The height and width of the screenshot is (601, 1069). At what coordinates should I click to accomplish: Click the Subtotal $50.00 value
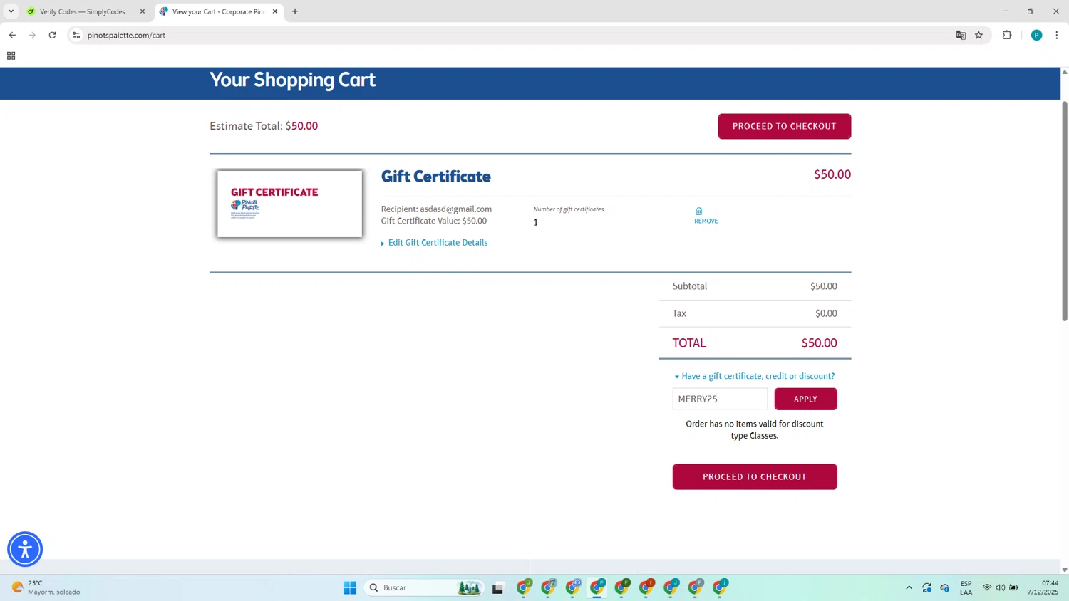coord(824,286)
